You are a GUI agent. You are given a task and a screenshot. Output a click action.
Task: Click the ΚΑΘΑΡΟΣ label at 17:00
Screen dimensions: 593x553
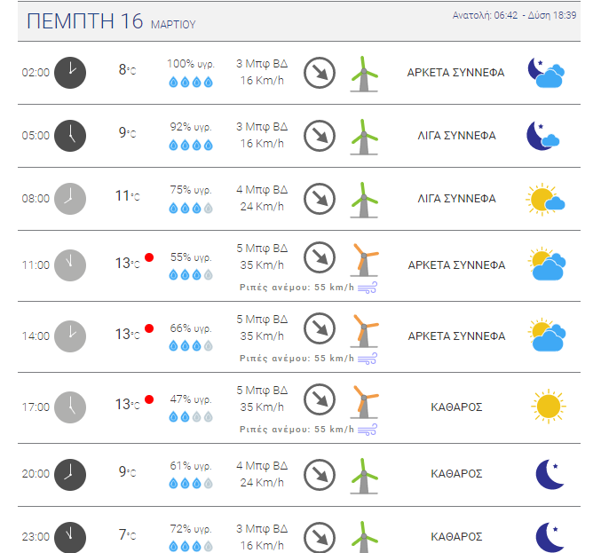click(x=456, y=407)
